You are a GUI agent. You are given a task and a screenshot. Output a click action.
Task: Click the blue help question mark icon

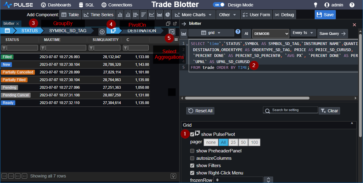tap(238, 32)
